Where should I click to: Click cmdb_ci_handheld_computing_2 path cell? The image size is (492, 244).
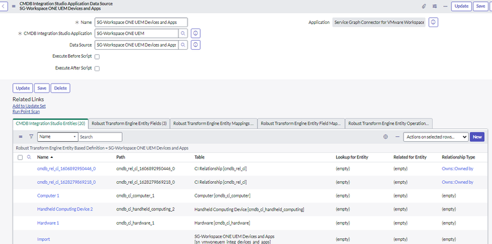click(x=145, y=209)
